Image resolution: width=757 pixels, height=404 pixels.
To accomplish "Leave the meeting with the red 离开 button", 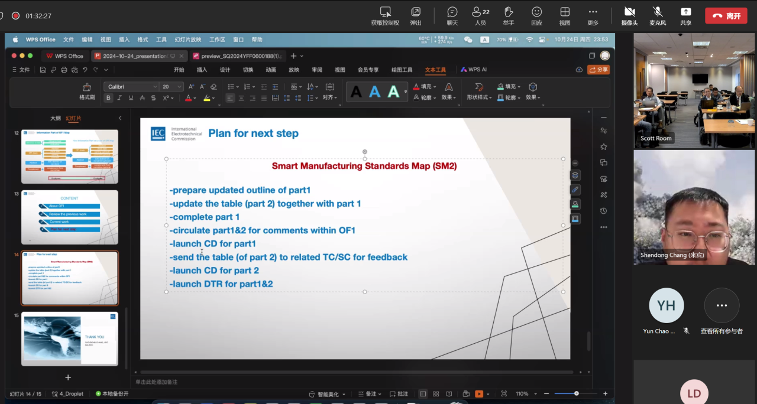I will (x=726, y=16).
